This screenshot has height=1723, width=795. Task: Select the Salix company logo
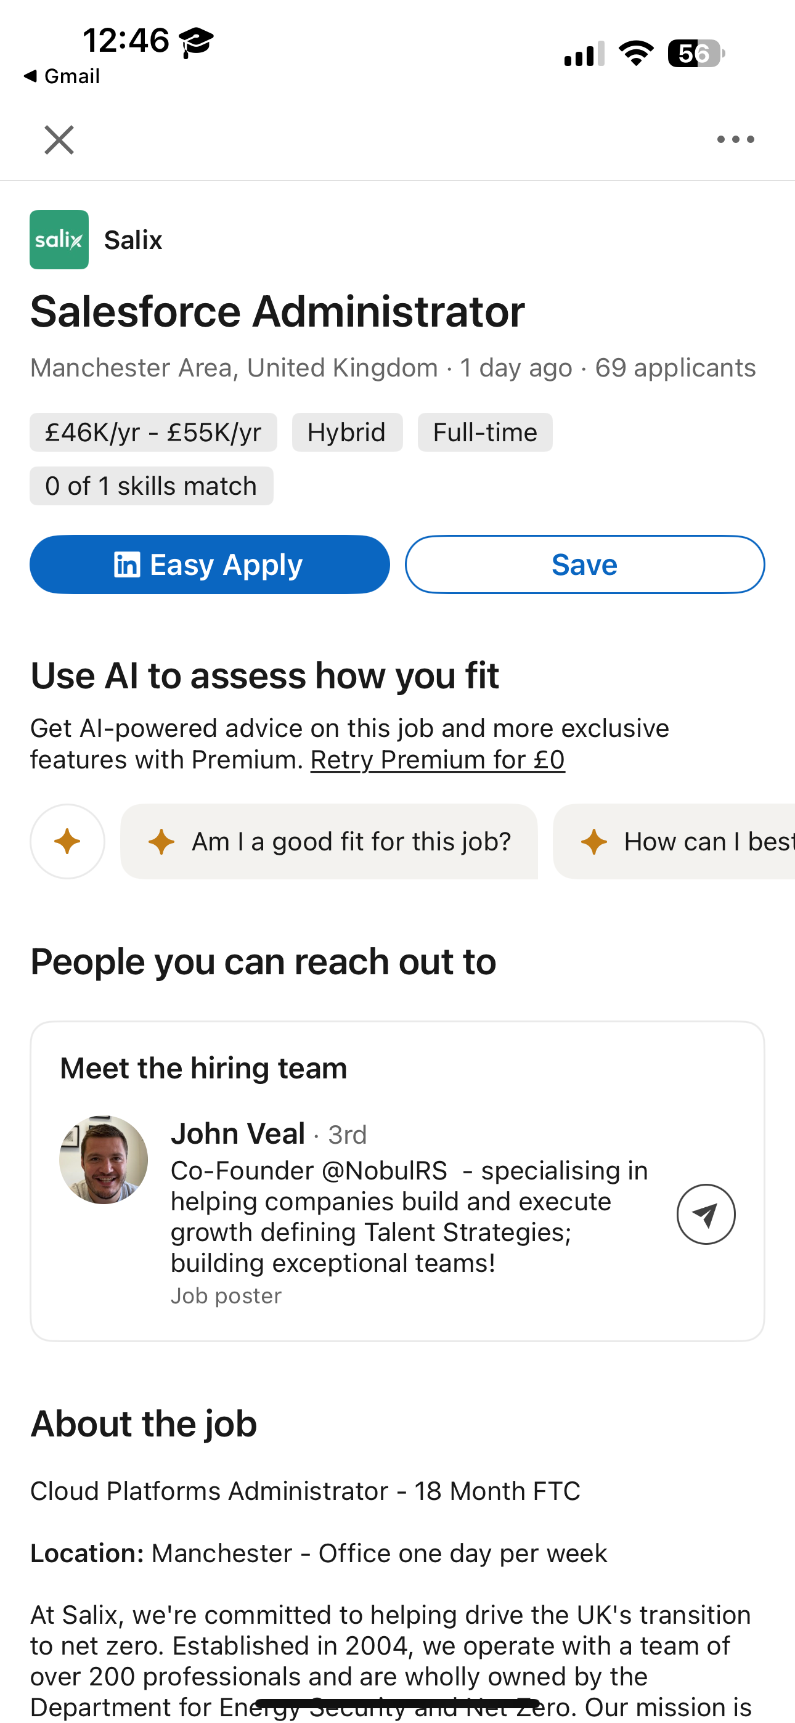click(x=59, y=238)
